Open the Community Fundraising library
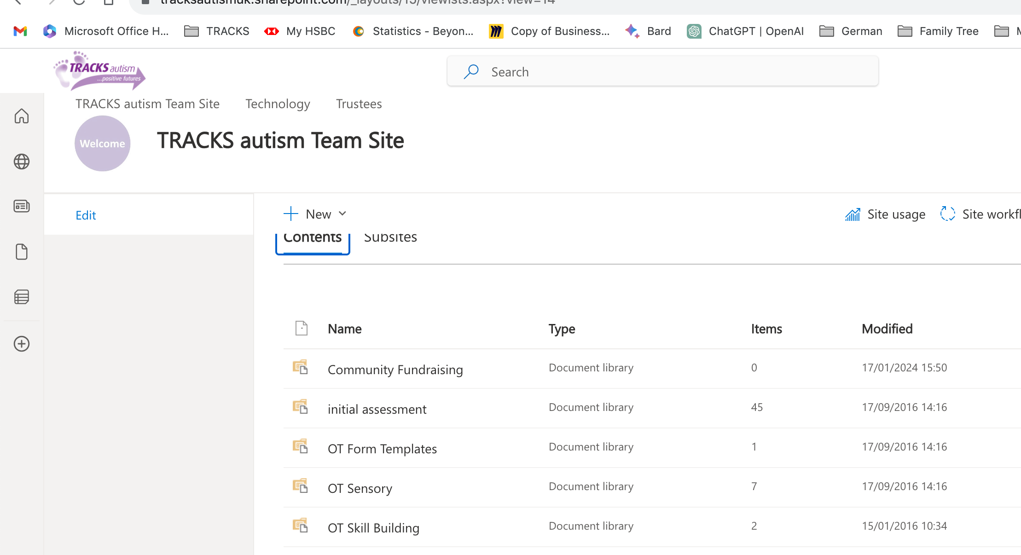1021x555 pixels. (x=395, y=370)
